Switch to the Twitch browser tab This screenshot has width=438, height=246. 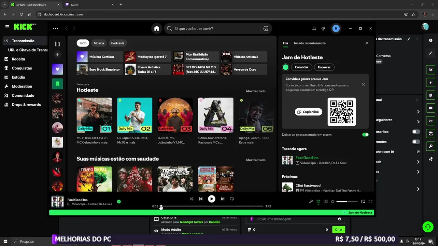tap(90, 4)
